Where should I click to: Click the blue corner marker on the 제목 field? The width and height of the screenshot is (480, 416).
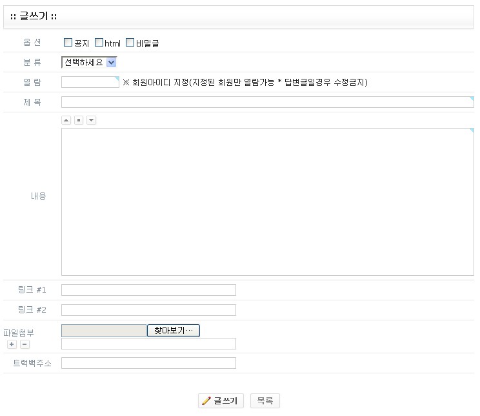point(472,99)
